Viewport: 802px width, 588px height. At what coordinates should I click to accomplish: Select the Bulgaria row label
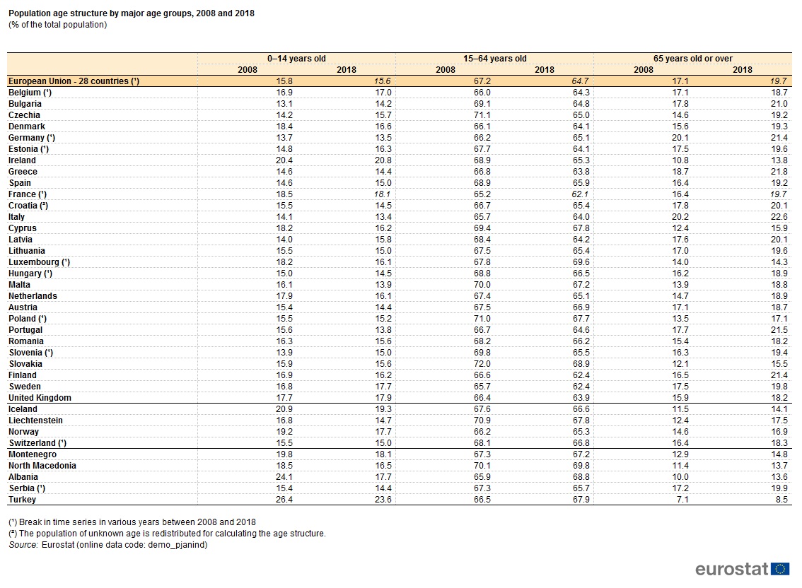pos(25,104)
